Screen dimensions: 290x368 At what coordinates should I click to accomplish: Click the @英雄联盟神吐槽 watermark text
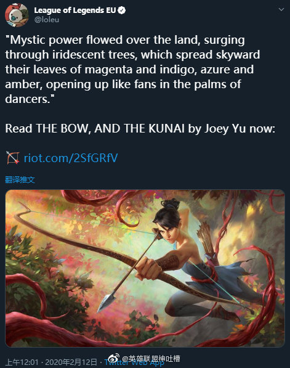click(x=151, y=358)
